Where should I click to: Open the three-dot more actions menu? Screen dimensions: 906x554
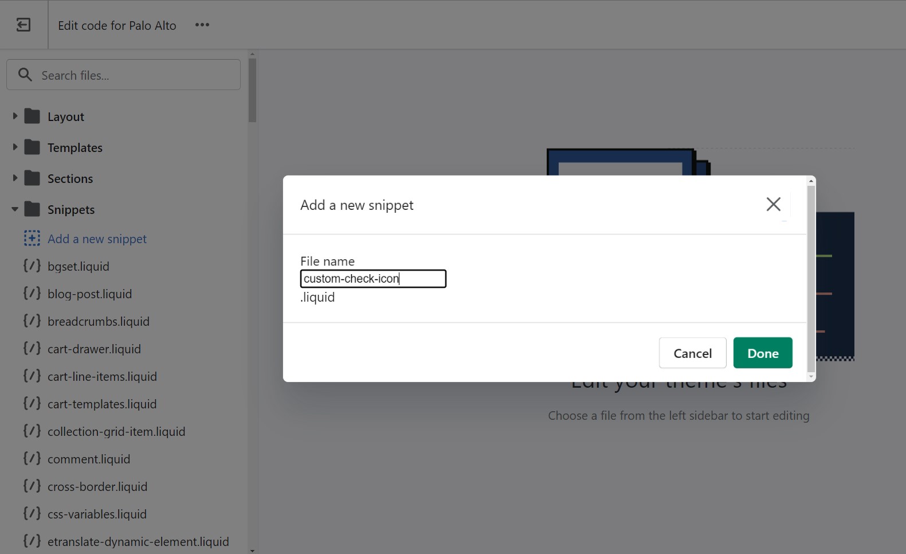202,25
